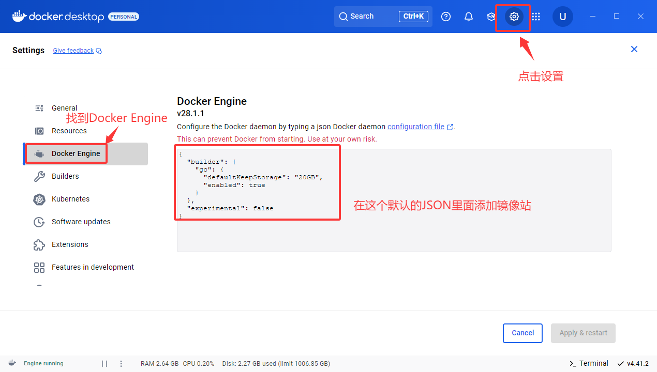Screen dimensions: 657x372
Task: Open the Learning center graduation cap icon
Action: coord(491,17)
